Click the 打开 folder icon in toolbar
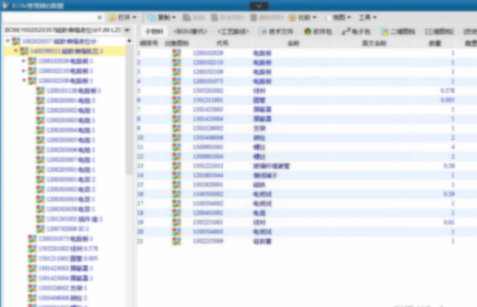This screenshot has height=307, width=477. (112, 17)
